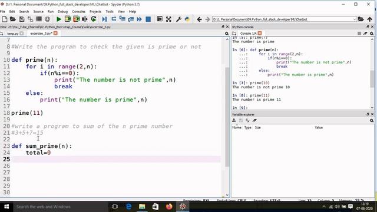Undock the IPython console pane
The image size is (377, 212).
(368, 26)
